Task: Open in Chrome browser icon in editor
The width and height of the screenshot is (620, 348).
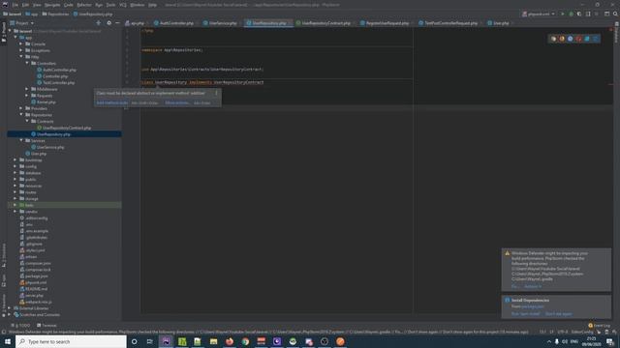Action: [x=553, y=39]
